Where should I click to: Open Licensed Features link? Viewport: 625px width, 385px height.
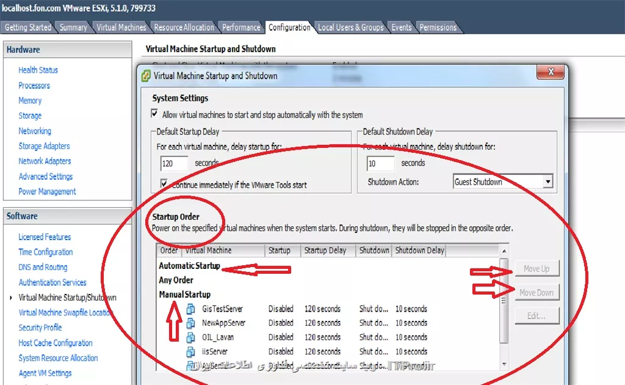point(45,237)
